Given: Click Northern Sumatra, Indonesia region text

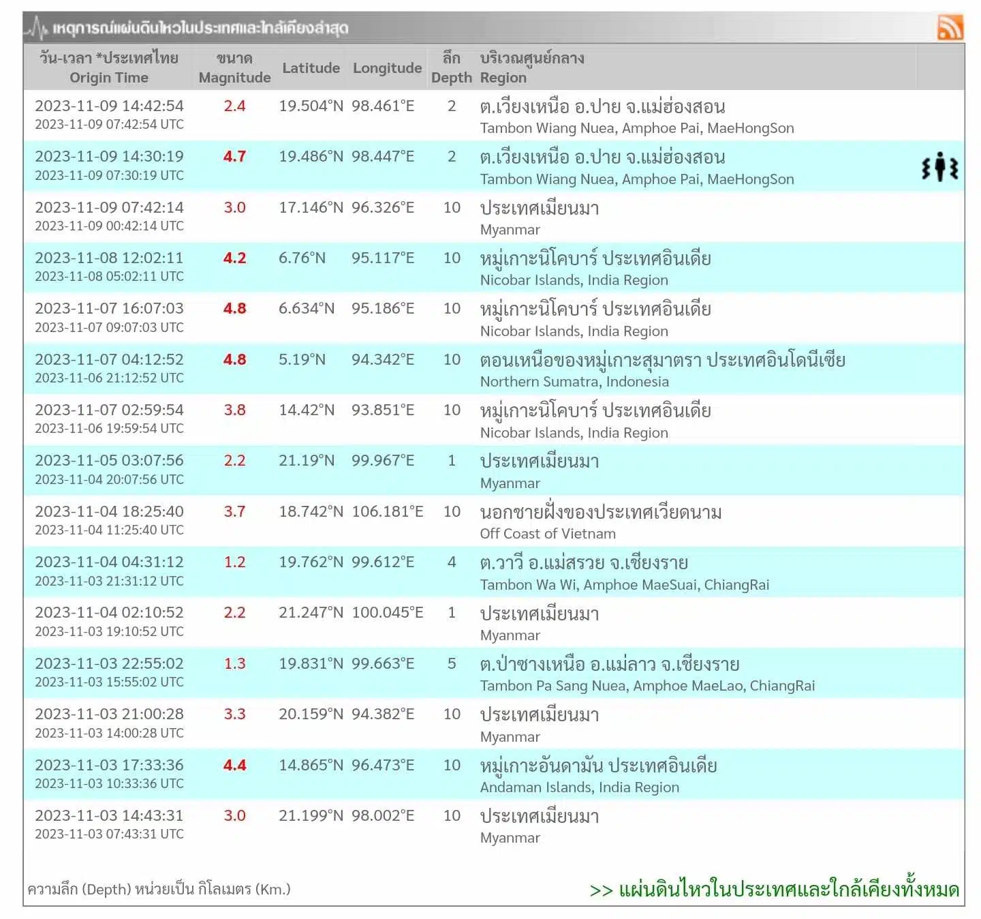Looking at the screenshot, I should pos(574,382).
